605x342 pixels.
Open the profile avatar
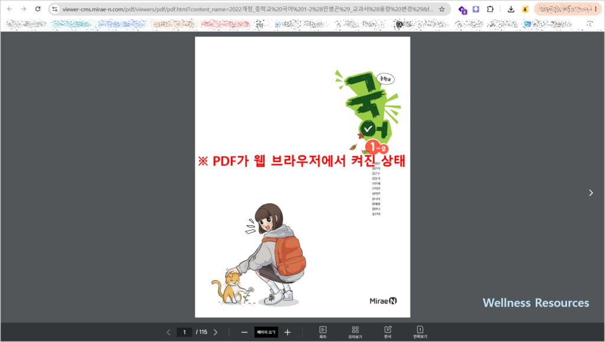pos(525,9)
